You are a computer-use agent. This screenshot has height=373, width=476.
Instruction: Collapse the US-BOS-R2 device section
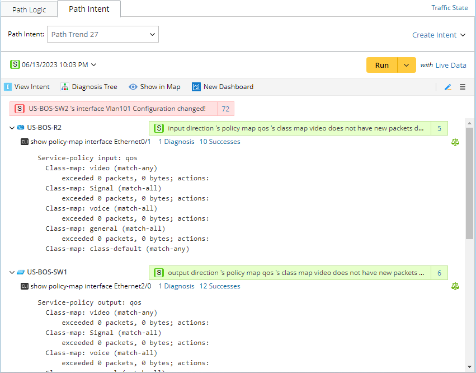coord(12,128)
